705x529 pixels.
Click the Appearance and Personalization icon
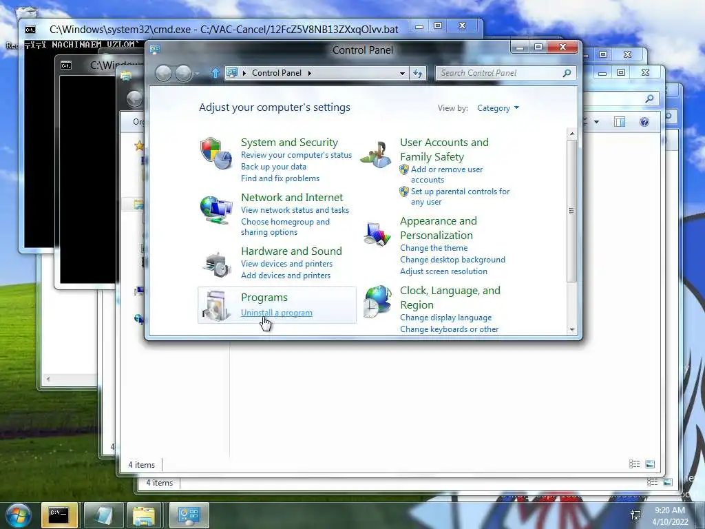coord(377,234)
